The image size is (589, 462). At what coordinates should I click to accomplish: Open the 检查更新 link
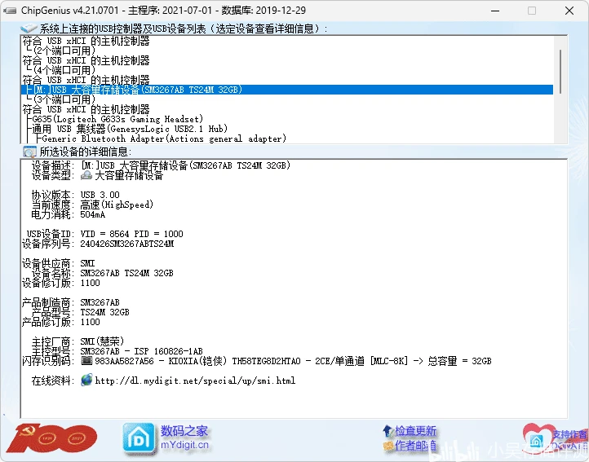click(415, 431)
